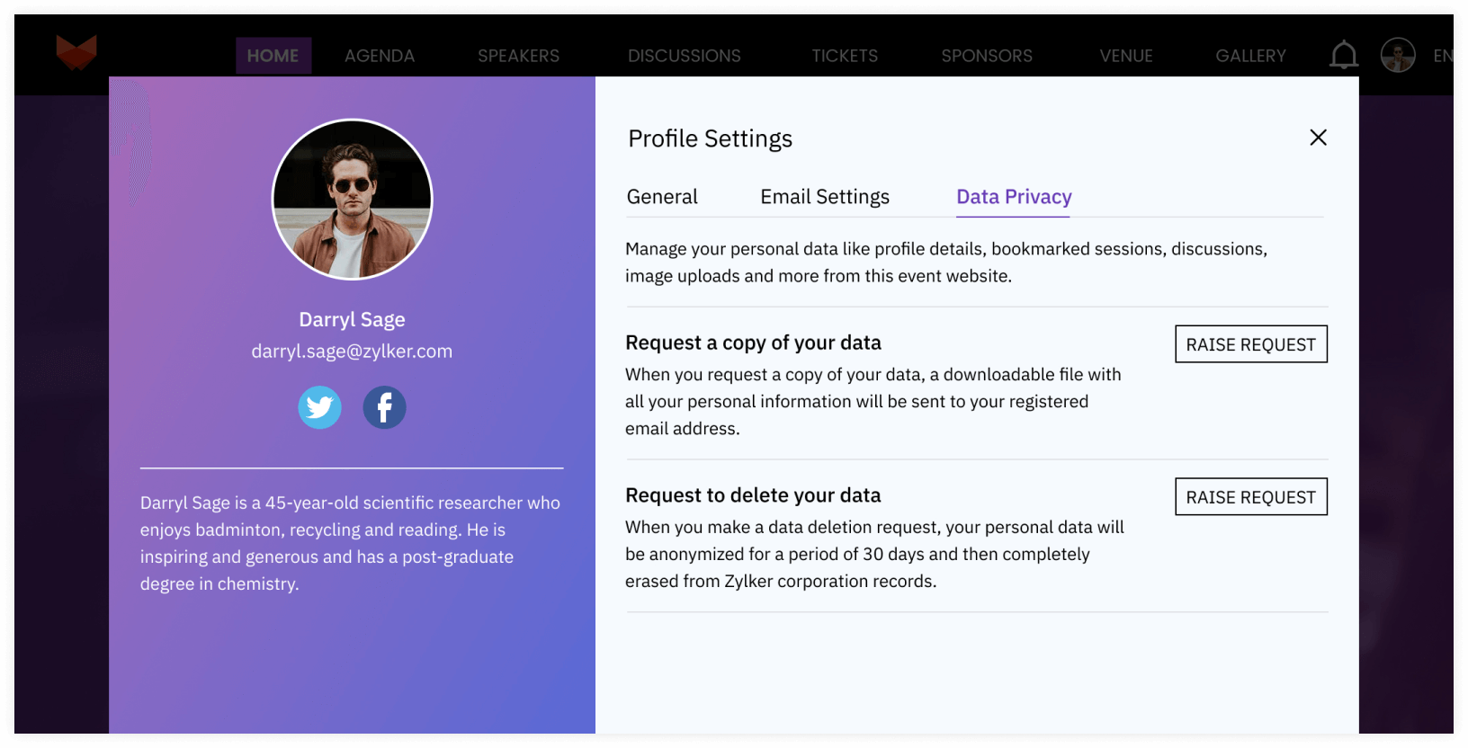Open account options via the avatar icon
1468x748 pixels.
click(1398, 55)
